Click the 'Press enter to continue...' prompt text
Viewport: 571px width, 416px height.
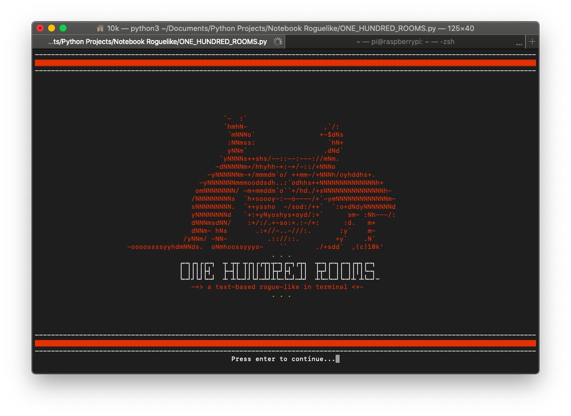(x=283, y=359)
